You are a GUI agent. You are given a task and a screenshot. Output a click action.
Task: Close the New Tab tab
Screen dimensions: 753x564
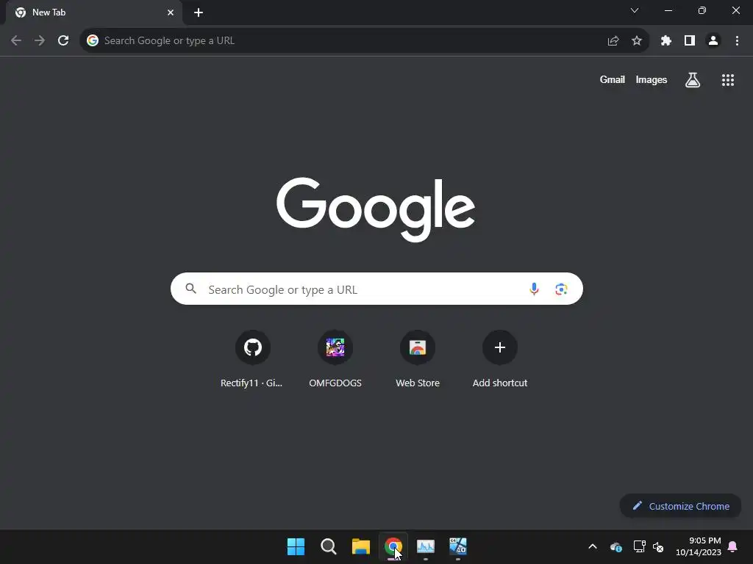click(171, 12)
